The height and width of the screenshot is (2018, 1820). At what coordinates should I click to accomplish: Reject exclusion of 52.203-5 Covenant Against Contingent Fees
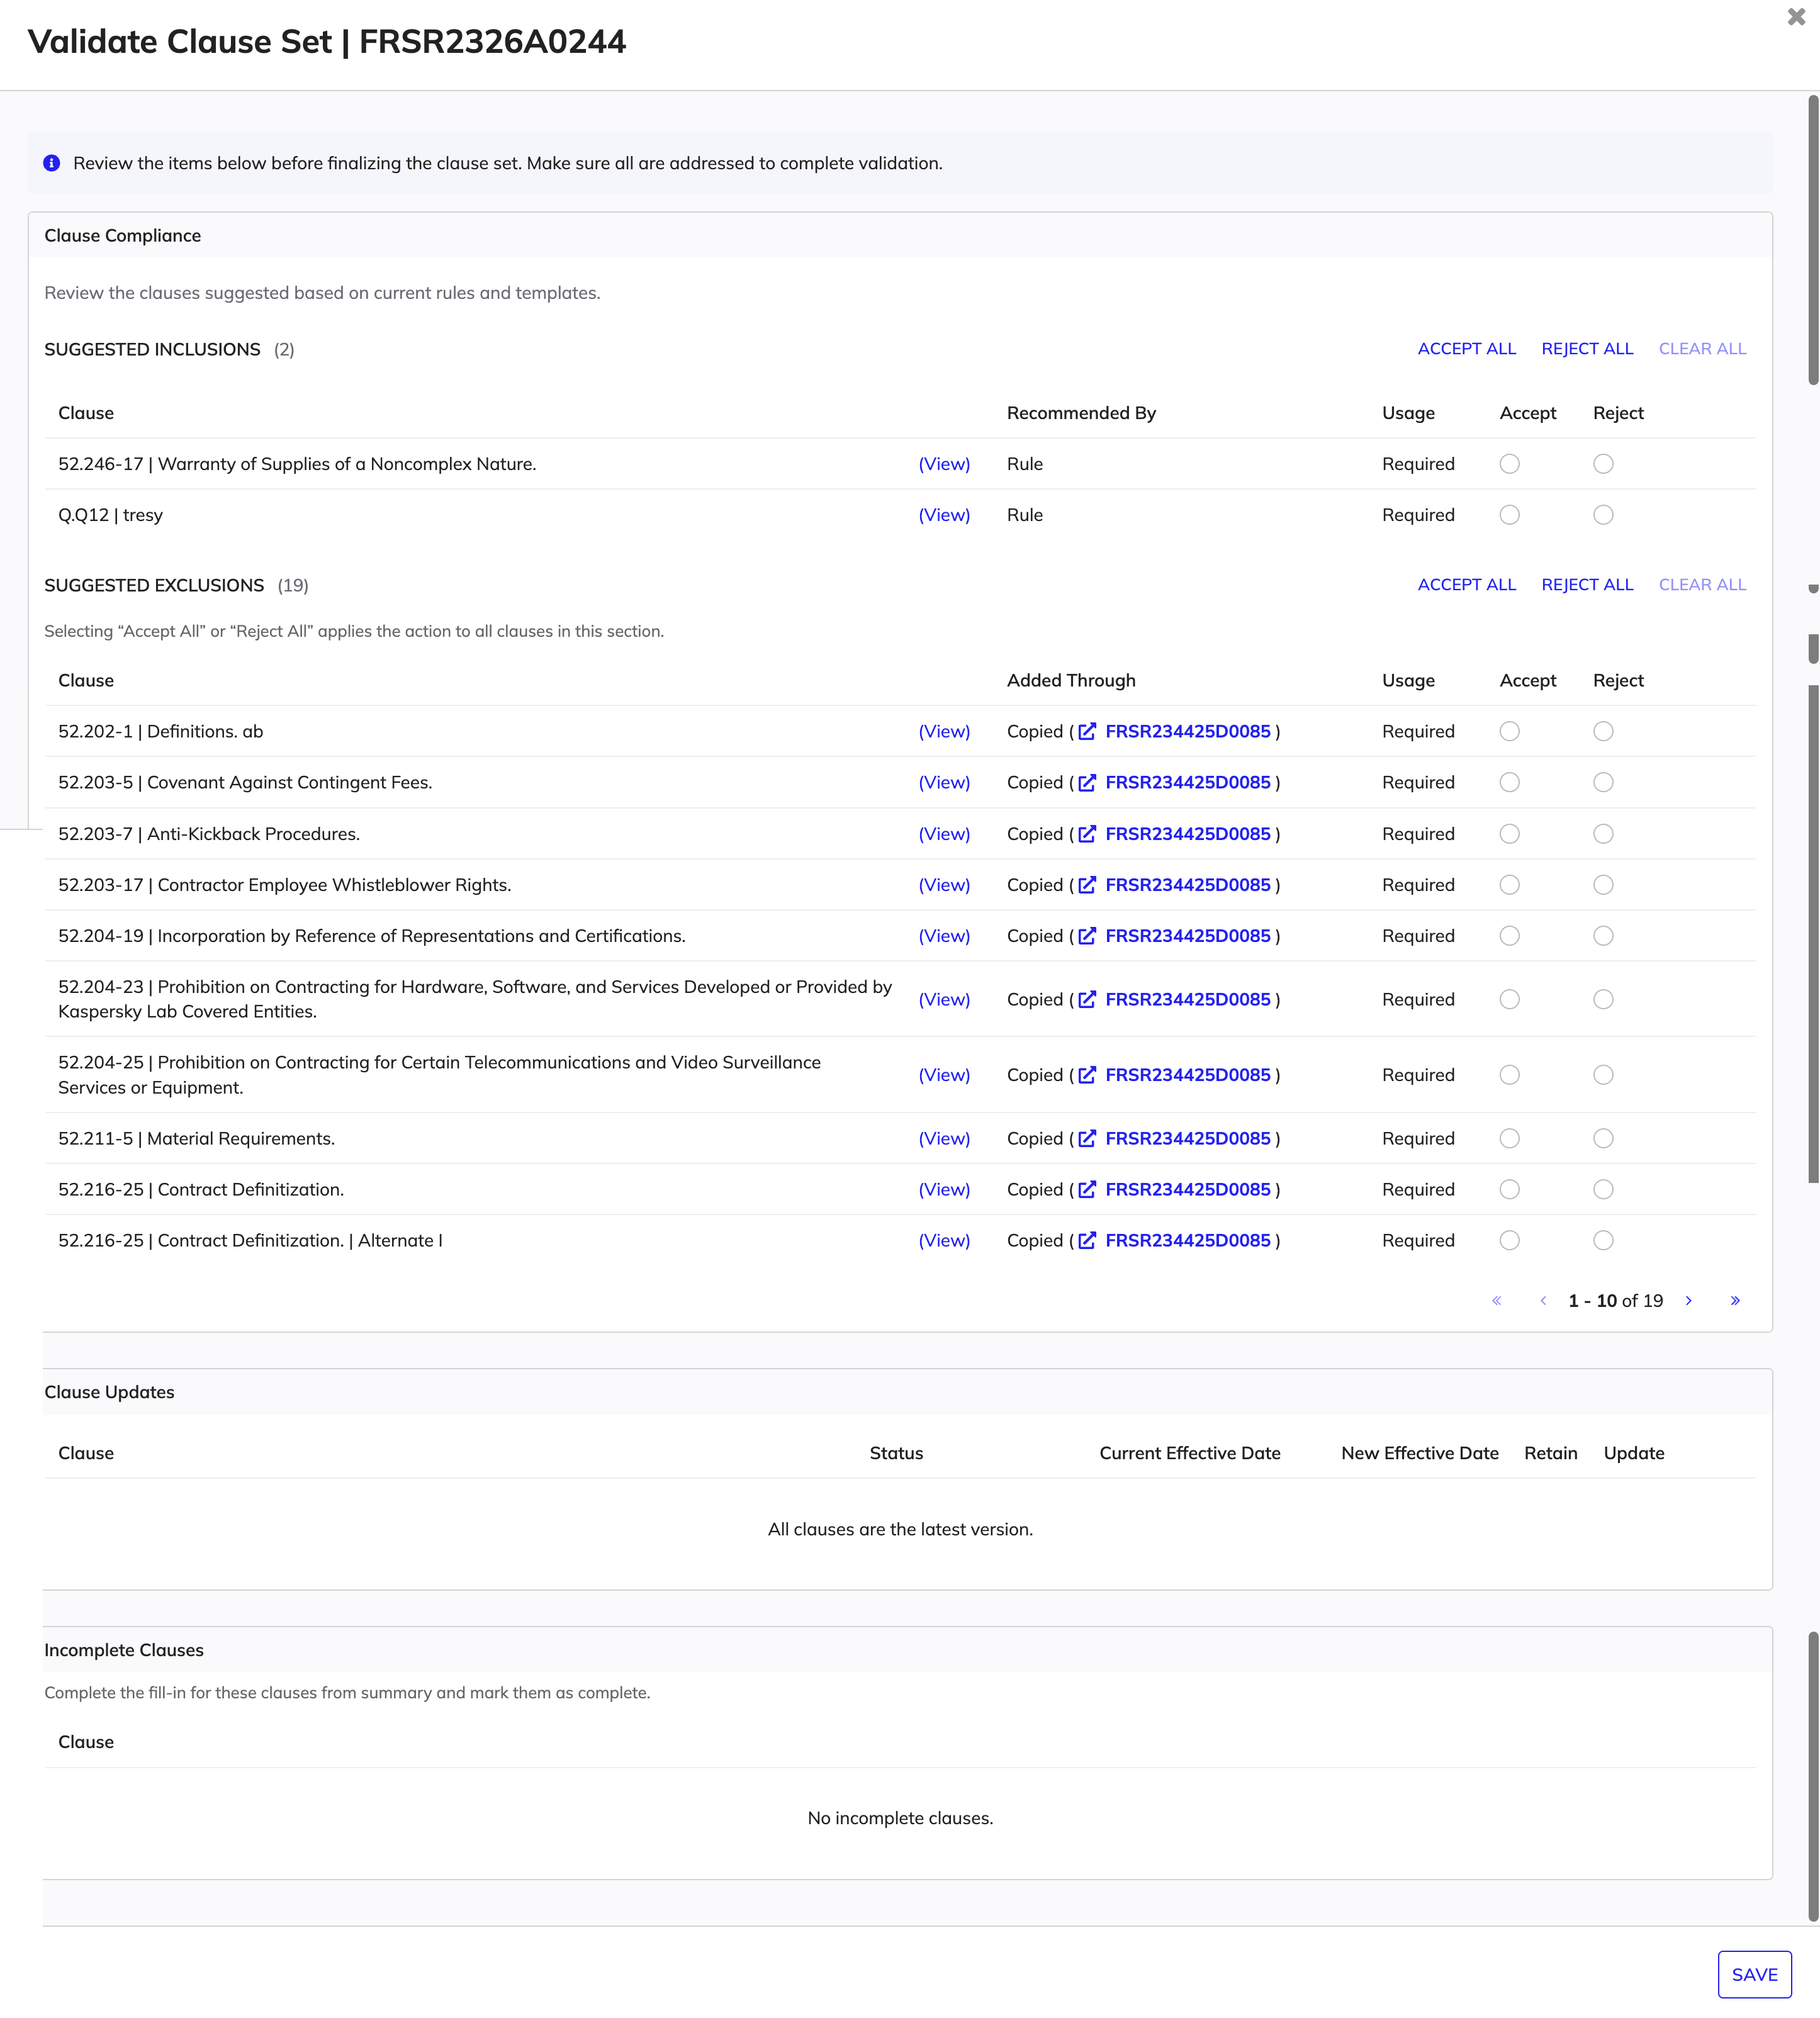click(x=1603, y=782)
